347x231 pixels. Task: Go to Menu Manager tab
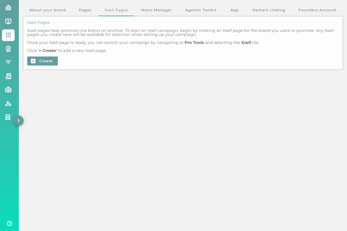click(x=156, y=10)
